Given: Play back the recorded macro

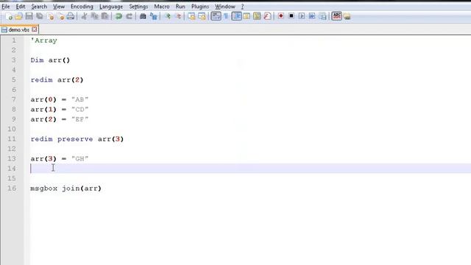Looking at the screenshot, I should click(302, 16).
